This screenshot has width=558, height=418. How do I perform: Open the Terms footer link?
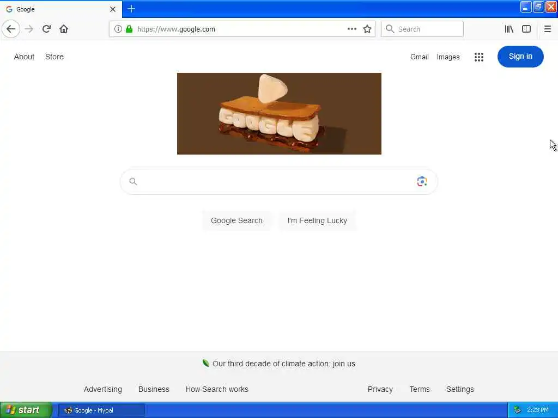420,389
